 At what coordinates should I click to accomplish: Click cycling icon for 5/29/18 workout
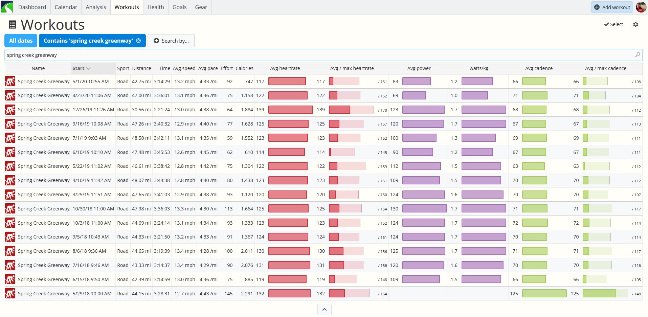pos(10,293)
